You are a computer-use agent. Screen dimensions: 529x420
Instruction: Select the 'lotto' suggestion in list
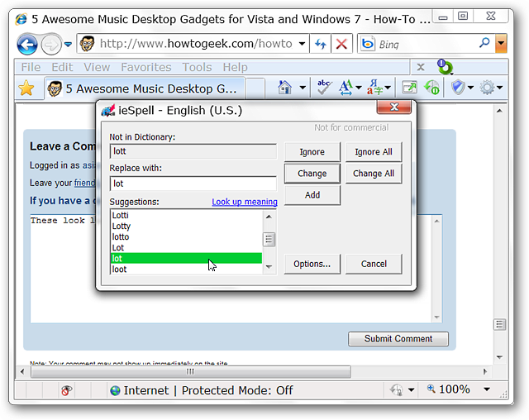tap(186, 236)
